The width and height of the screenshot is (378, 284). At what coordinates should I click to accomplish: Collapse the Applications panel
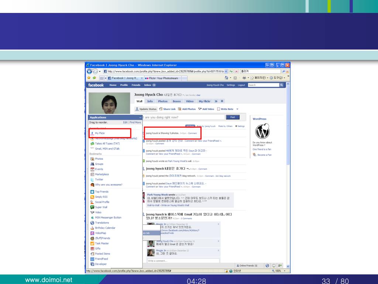140,117
